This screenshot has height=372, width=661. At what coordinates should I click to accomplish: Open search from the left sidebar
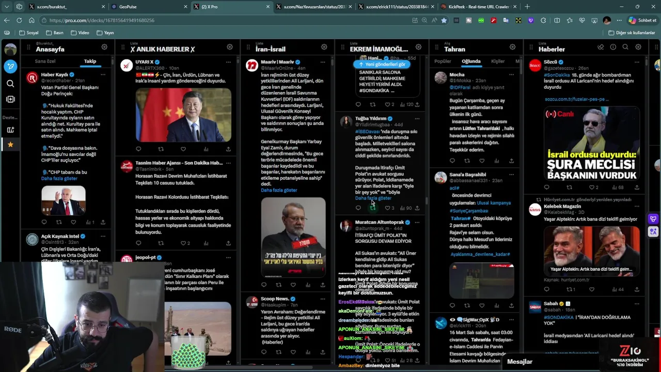point(10,83)
